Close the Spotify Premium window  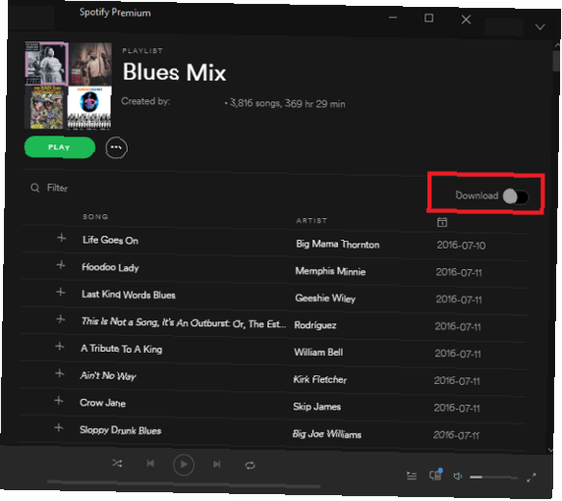(466, 19)
